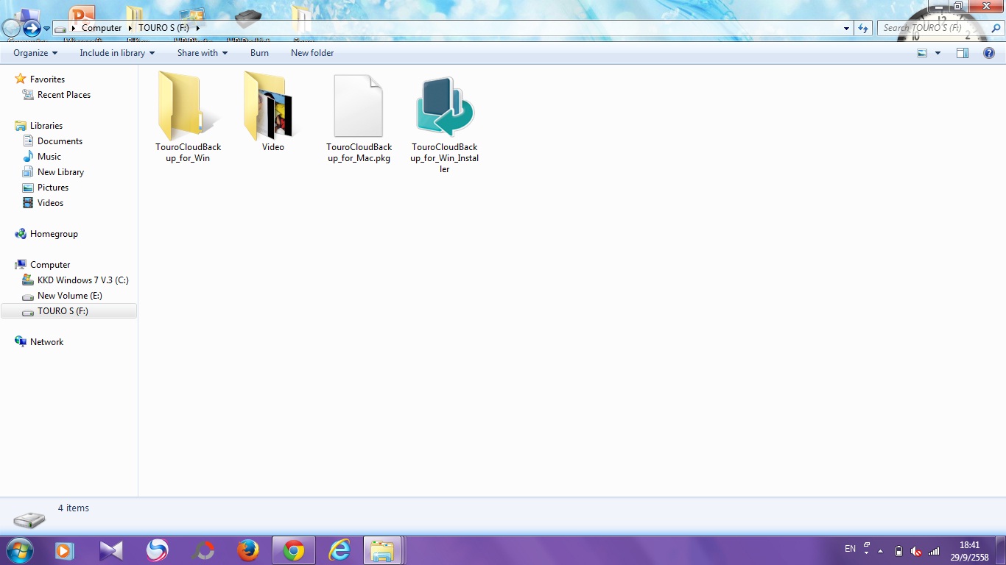
Task: Open the Videos library
Action: tap(50, 203)
